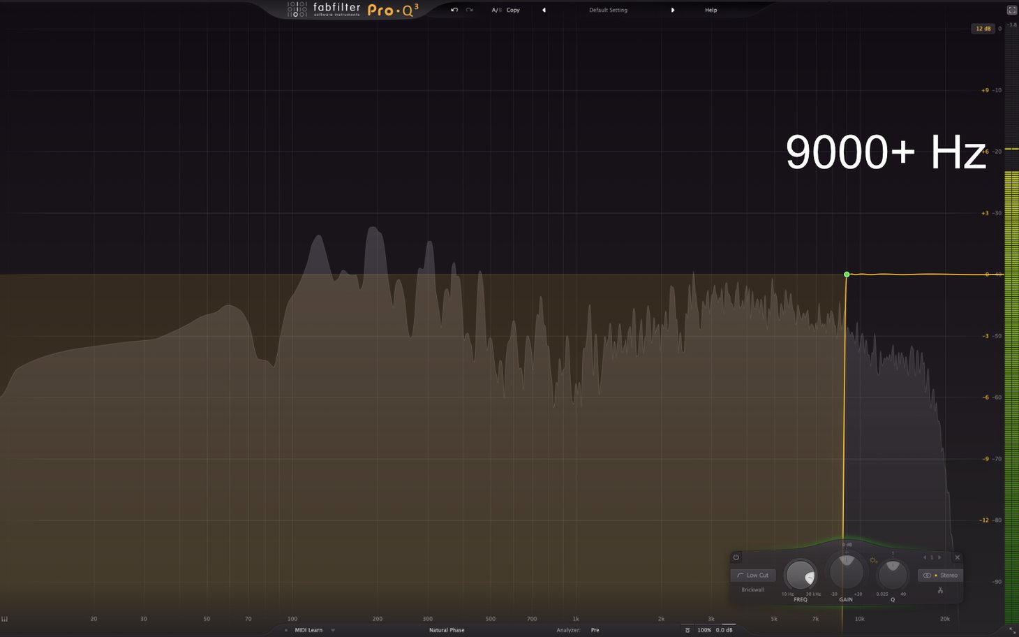
Task: Click the 100% output scale value
Action: click(x=704, y=630)
